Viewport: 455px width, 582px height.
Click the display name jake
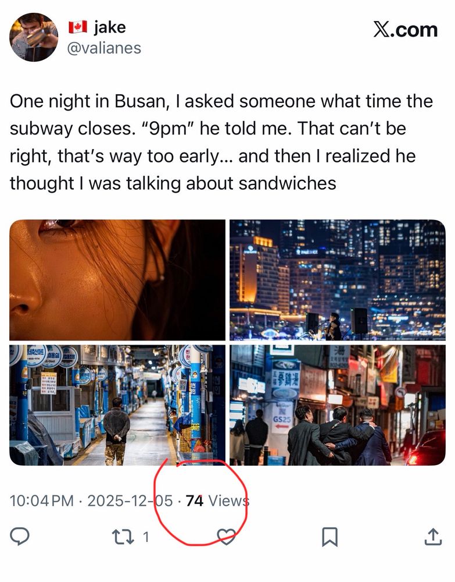pyautogui.click(x=110, y=27)
